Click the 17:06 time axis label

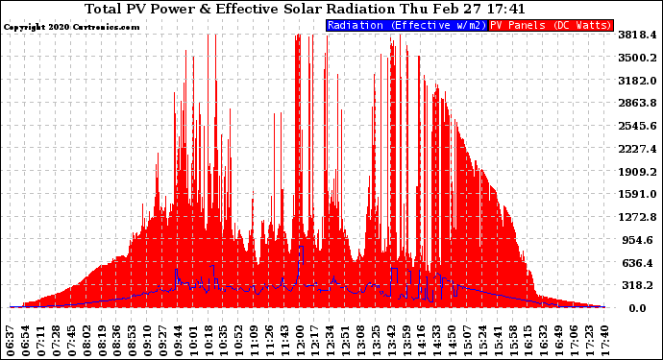coord(575,341)
